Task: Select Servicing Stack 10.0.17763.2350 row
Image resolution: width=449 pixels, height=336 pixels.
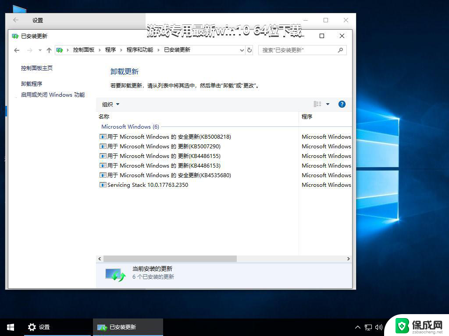Action: point(225,185)
